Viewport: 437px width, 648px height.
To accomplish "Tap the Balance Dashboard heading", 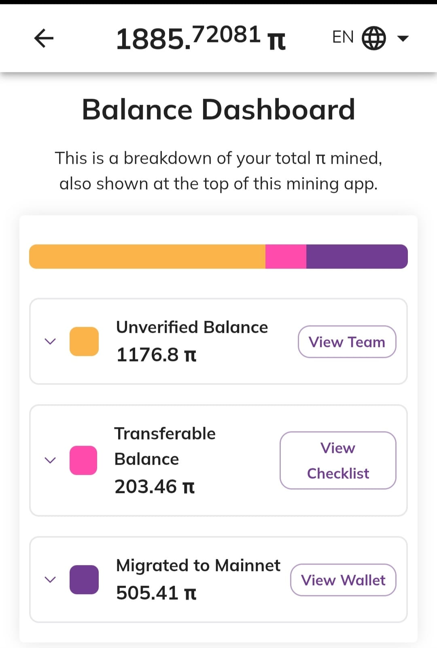I will click(x=218, y=110).
